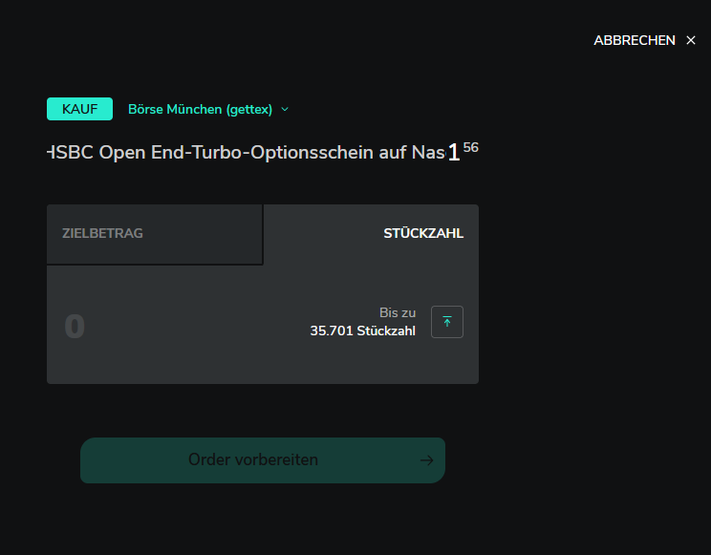Click the Order vorbereiten button

coord(263,460)
